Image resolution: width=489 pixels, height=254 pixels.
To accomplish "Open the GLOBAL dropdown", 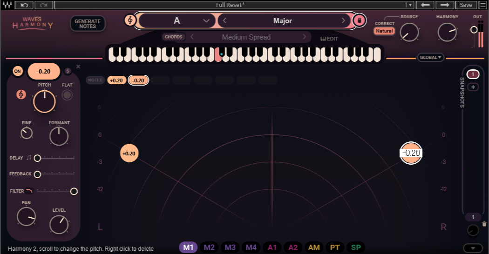I will 430,57.
